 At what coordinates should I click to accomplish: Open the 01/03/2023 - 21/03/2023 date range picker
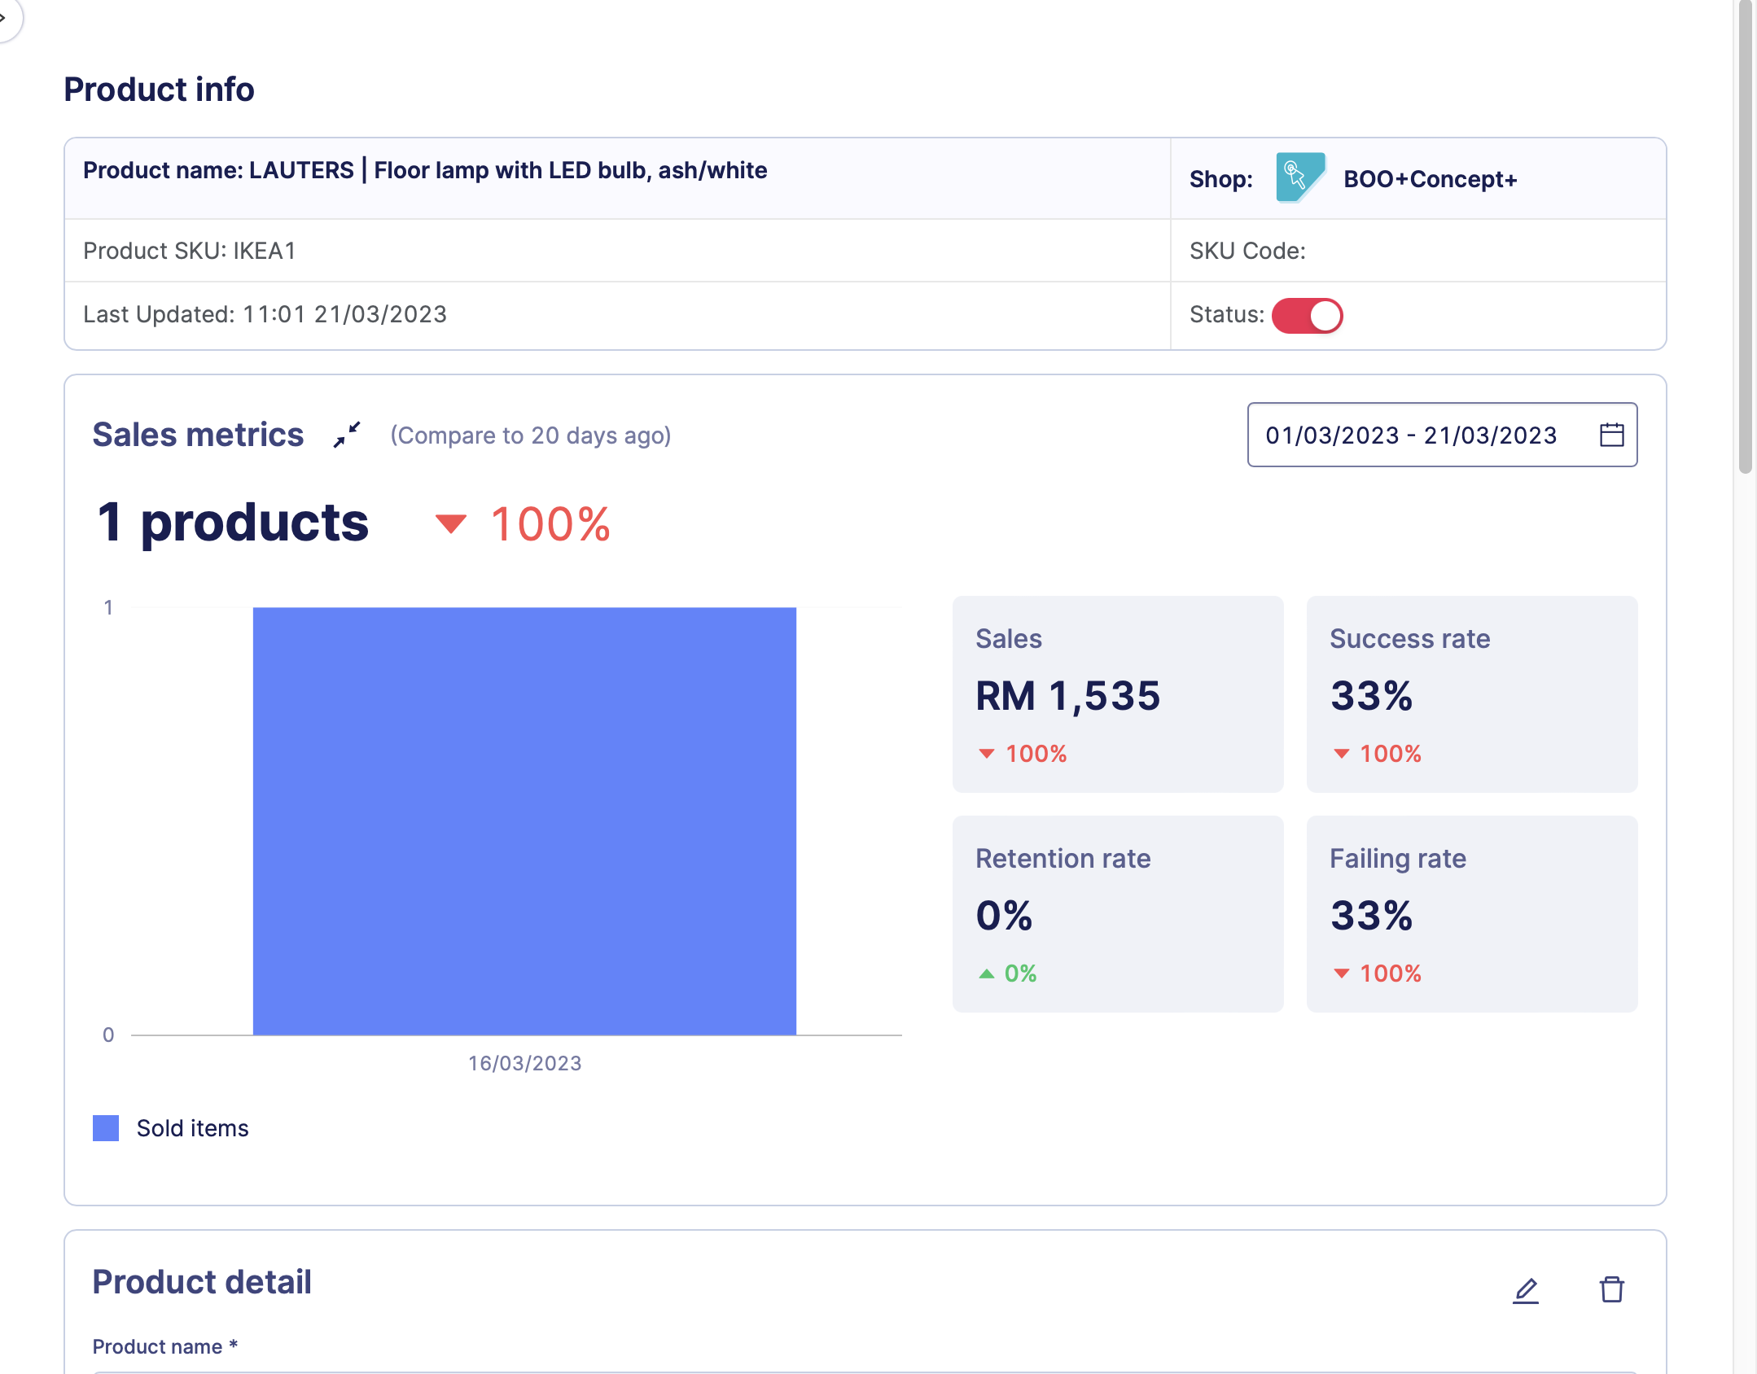tap(1410, 435)
